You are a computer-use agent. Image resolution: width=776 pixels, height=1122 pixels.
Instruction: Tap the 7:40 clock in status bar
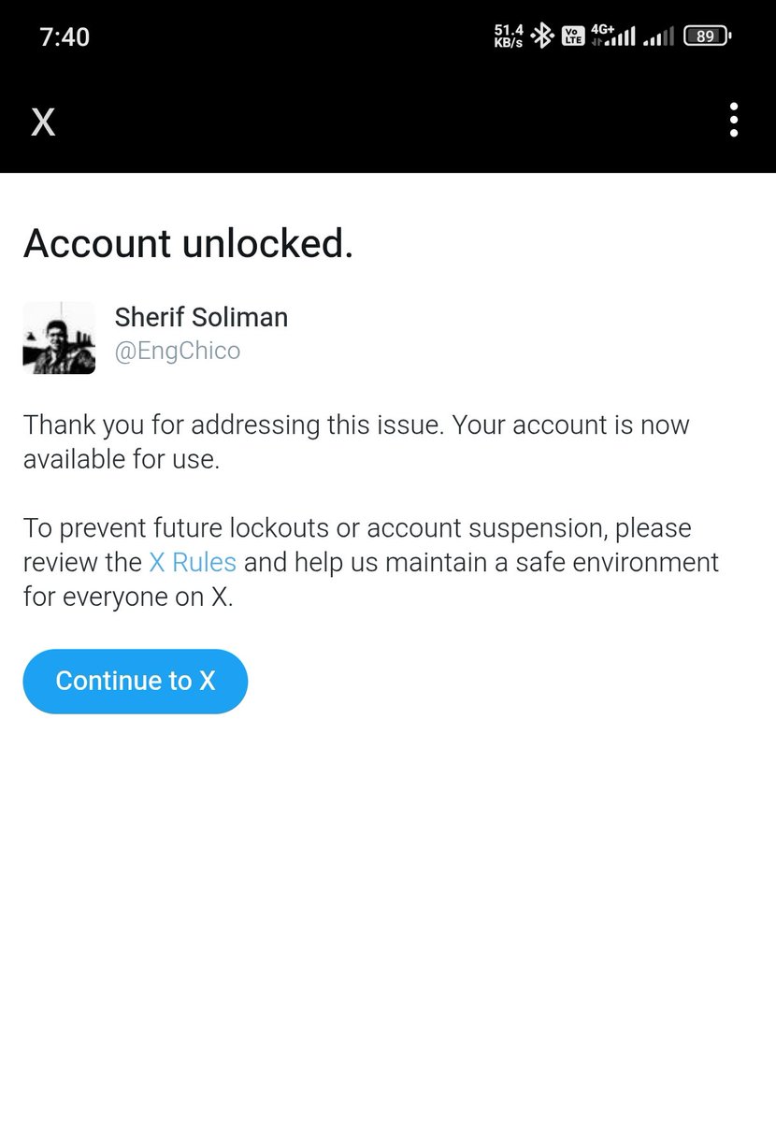[65, 37]
